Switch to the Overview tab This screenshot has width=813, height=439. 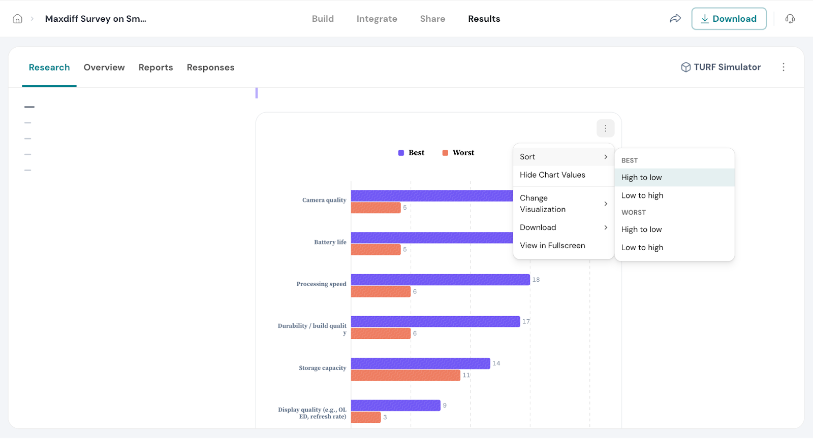[104, 67]
